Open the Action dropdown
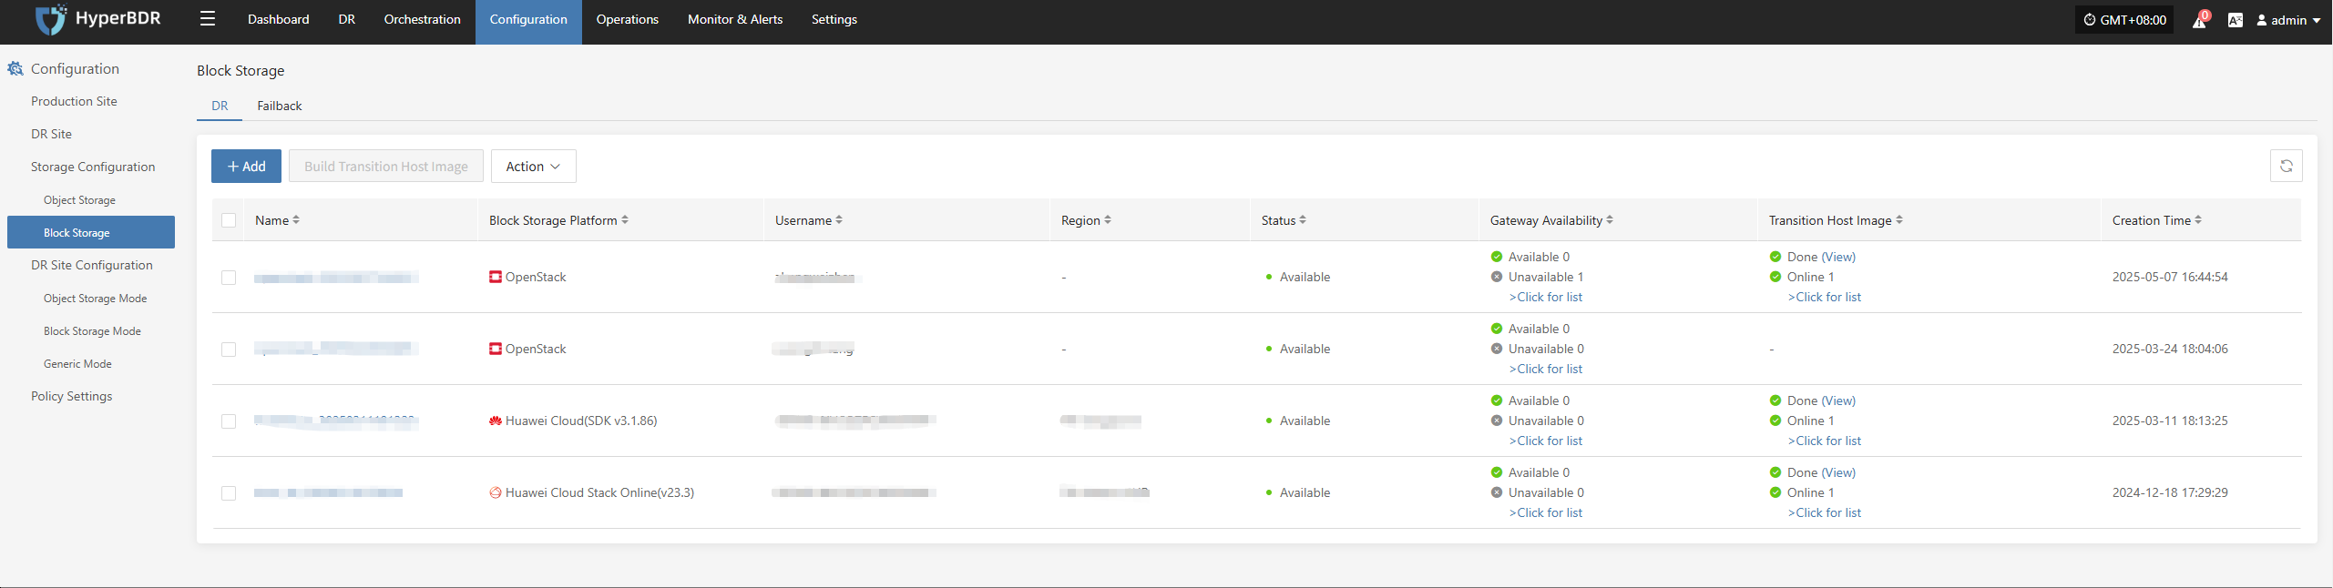 click(x=533, y=166)
